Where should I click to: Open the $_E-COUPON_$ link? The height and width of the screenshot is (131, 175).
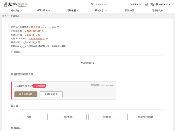pos(37,38)
